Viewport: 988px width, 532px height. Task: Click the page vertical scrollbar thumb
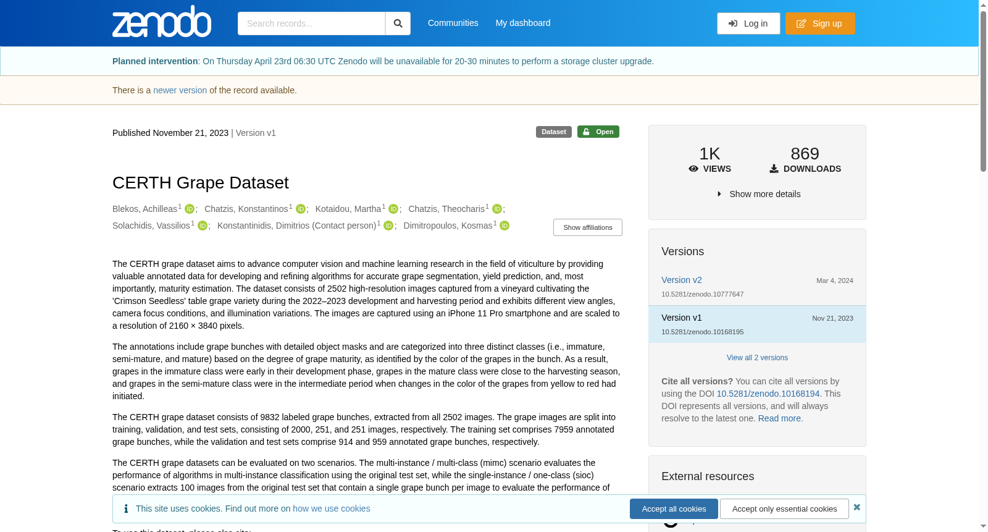pos(983,90)
